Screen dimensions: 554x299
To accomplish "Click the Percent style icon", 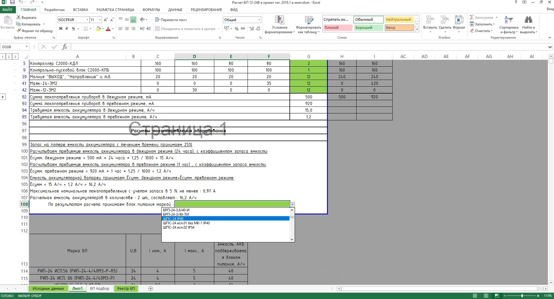I will click(x=236, y=29).
